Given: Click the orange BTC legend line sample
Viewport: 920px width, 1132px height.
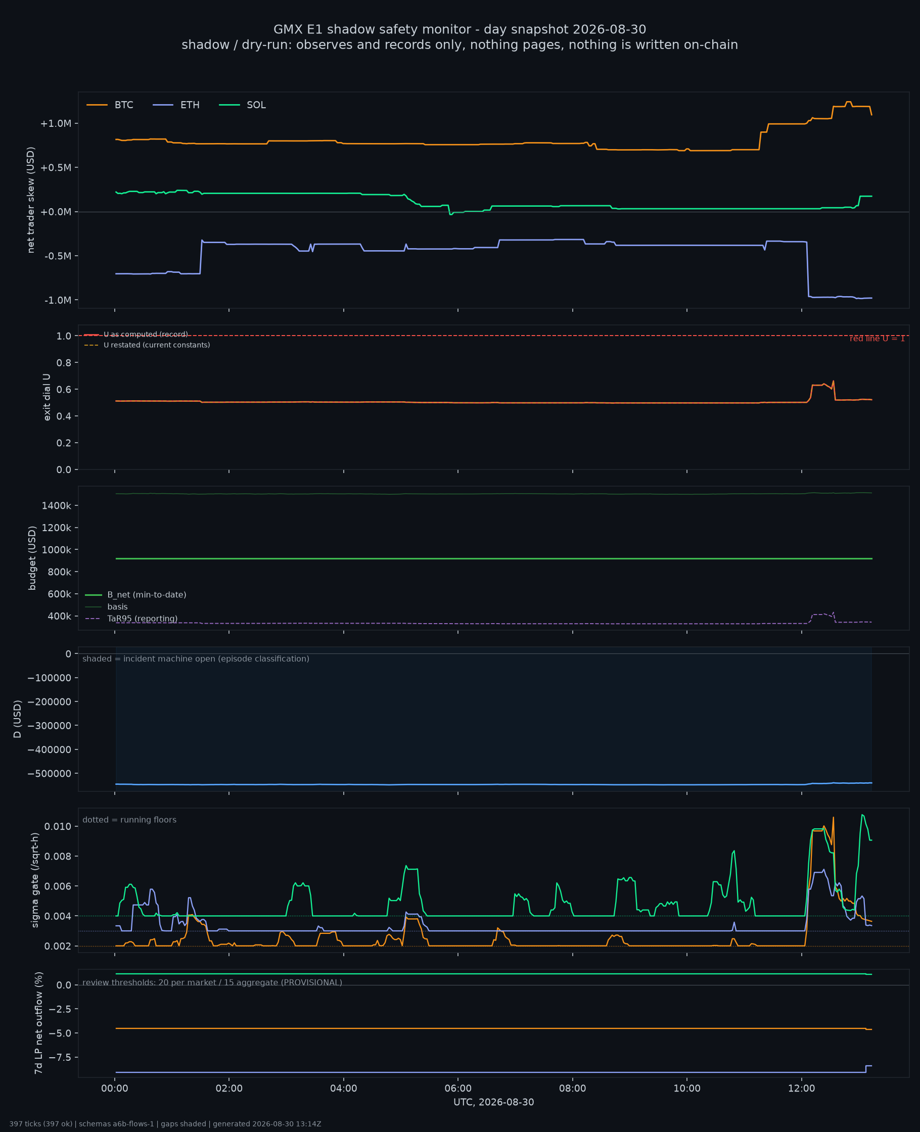Looking at the screenshot, I should pyautogui.click(x=97, y=105).
